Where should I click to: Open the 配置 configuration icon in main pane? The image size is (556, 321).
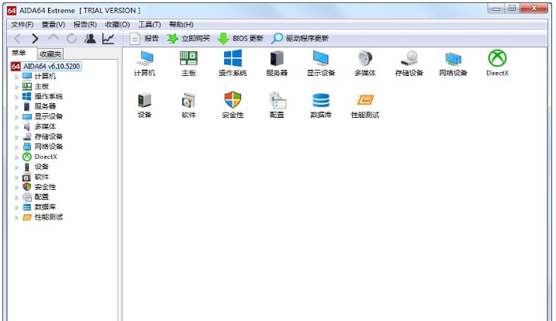[277, 105]
